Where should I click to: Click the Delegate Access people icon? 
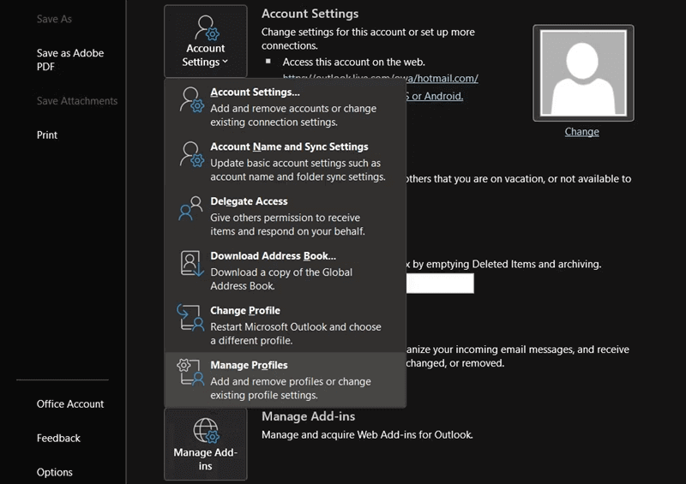click(191, 209)
